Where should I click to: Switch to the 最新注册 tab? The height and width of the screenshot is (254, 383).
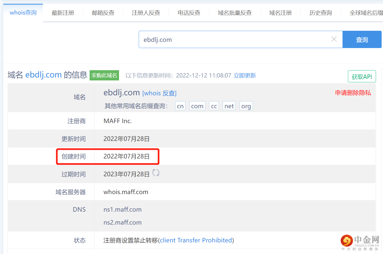pos(63,12)
